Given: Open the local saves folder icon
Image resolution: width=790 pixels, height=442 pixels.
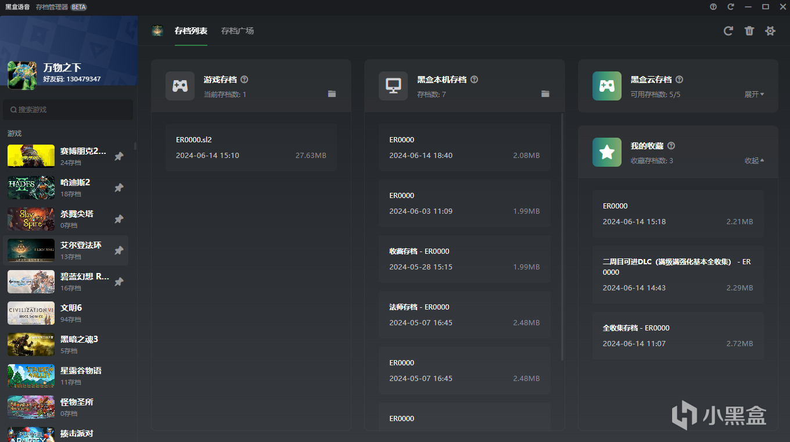Looking at the screenshot, I should pyautogui.click(x=545, y=94).
